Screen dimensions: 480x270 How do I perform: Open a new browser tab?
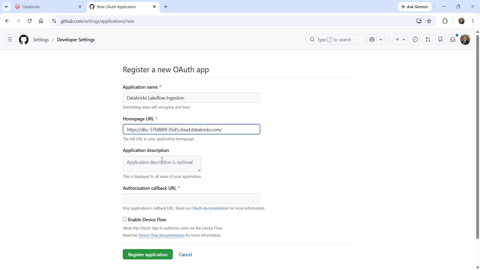pyautogui.click(x=166, y=7)
